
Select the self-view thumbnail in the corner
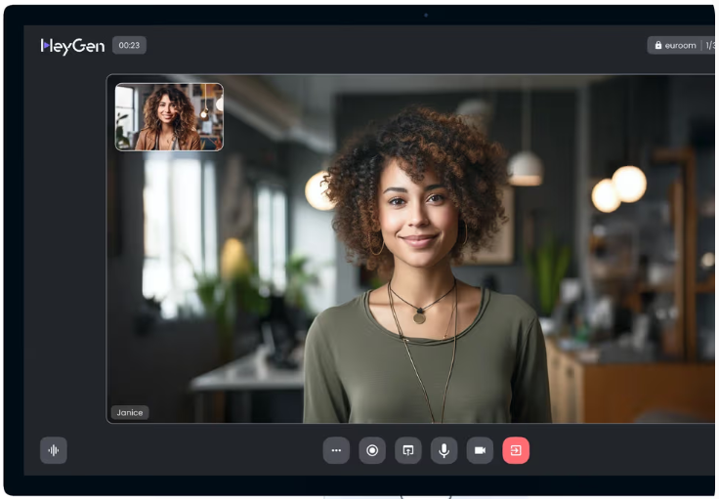click(169, 117)
